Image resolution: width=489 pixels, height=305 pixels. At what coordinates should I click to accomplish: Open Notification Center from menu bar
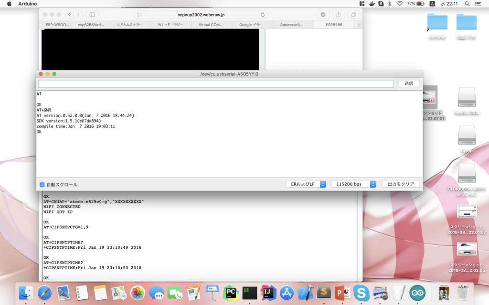click(x=478, y=4)
